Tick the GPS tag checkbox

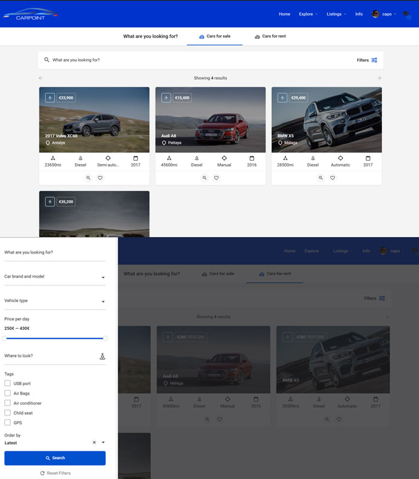[x=8, y=423]
